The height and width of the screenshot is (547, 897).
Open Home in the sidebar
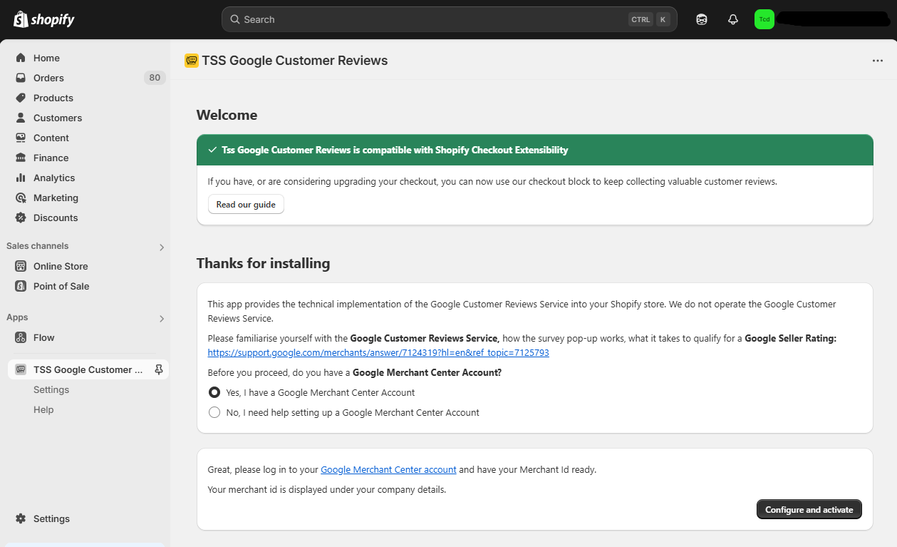[46, 58]
